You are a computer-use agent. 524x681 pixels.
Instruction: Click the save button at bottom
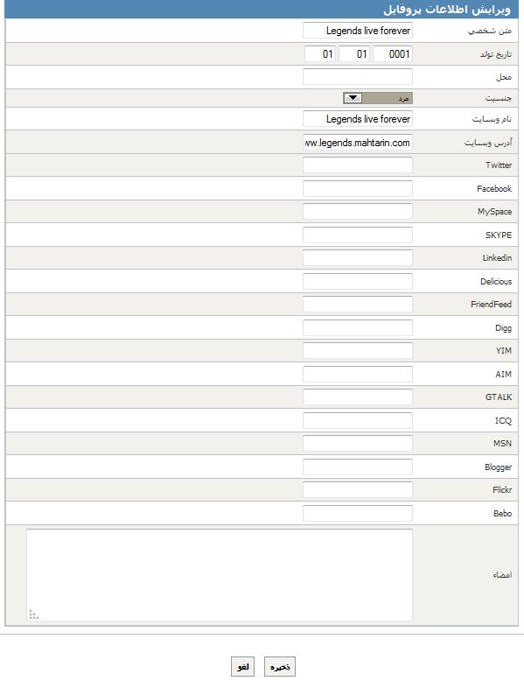tap(280, 667)
